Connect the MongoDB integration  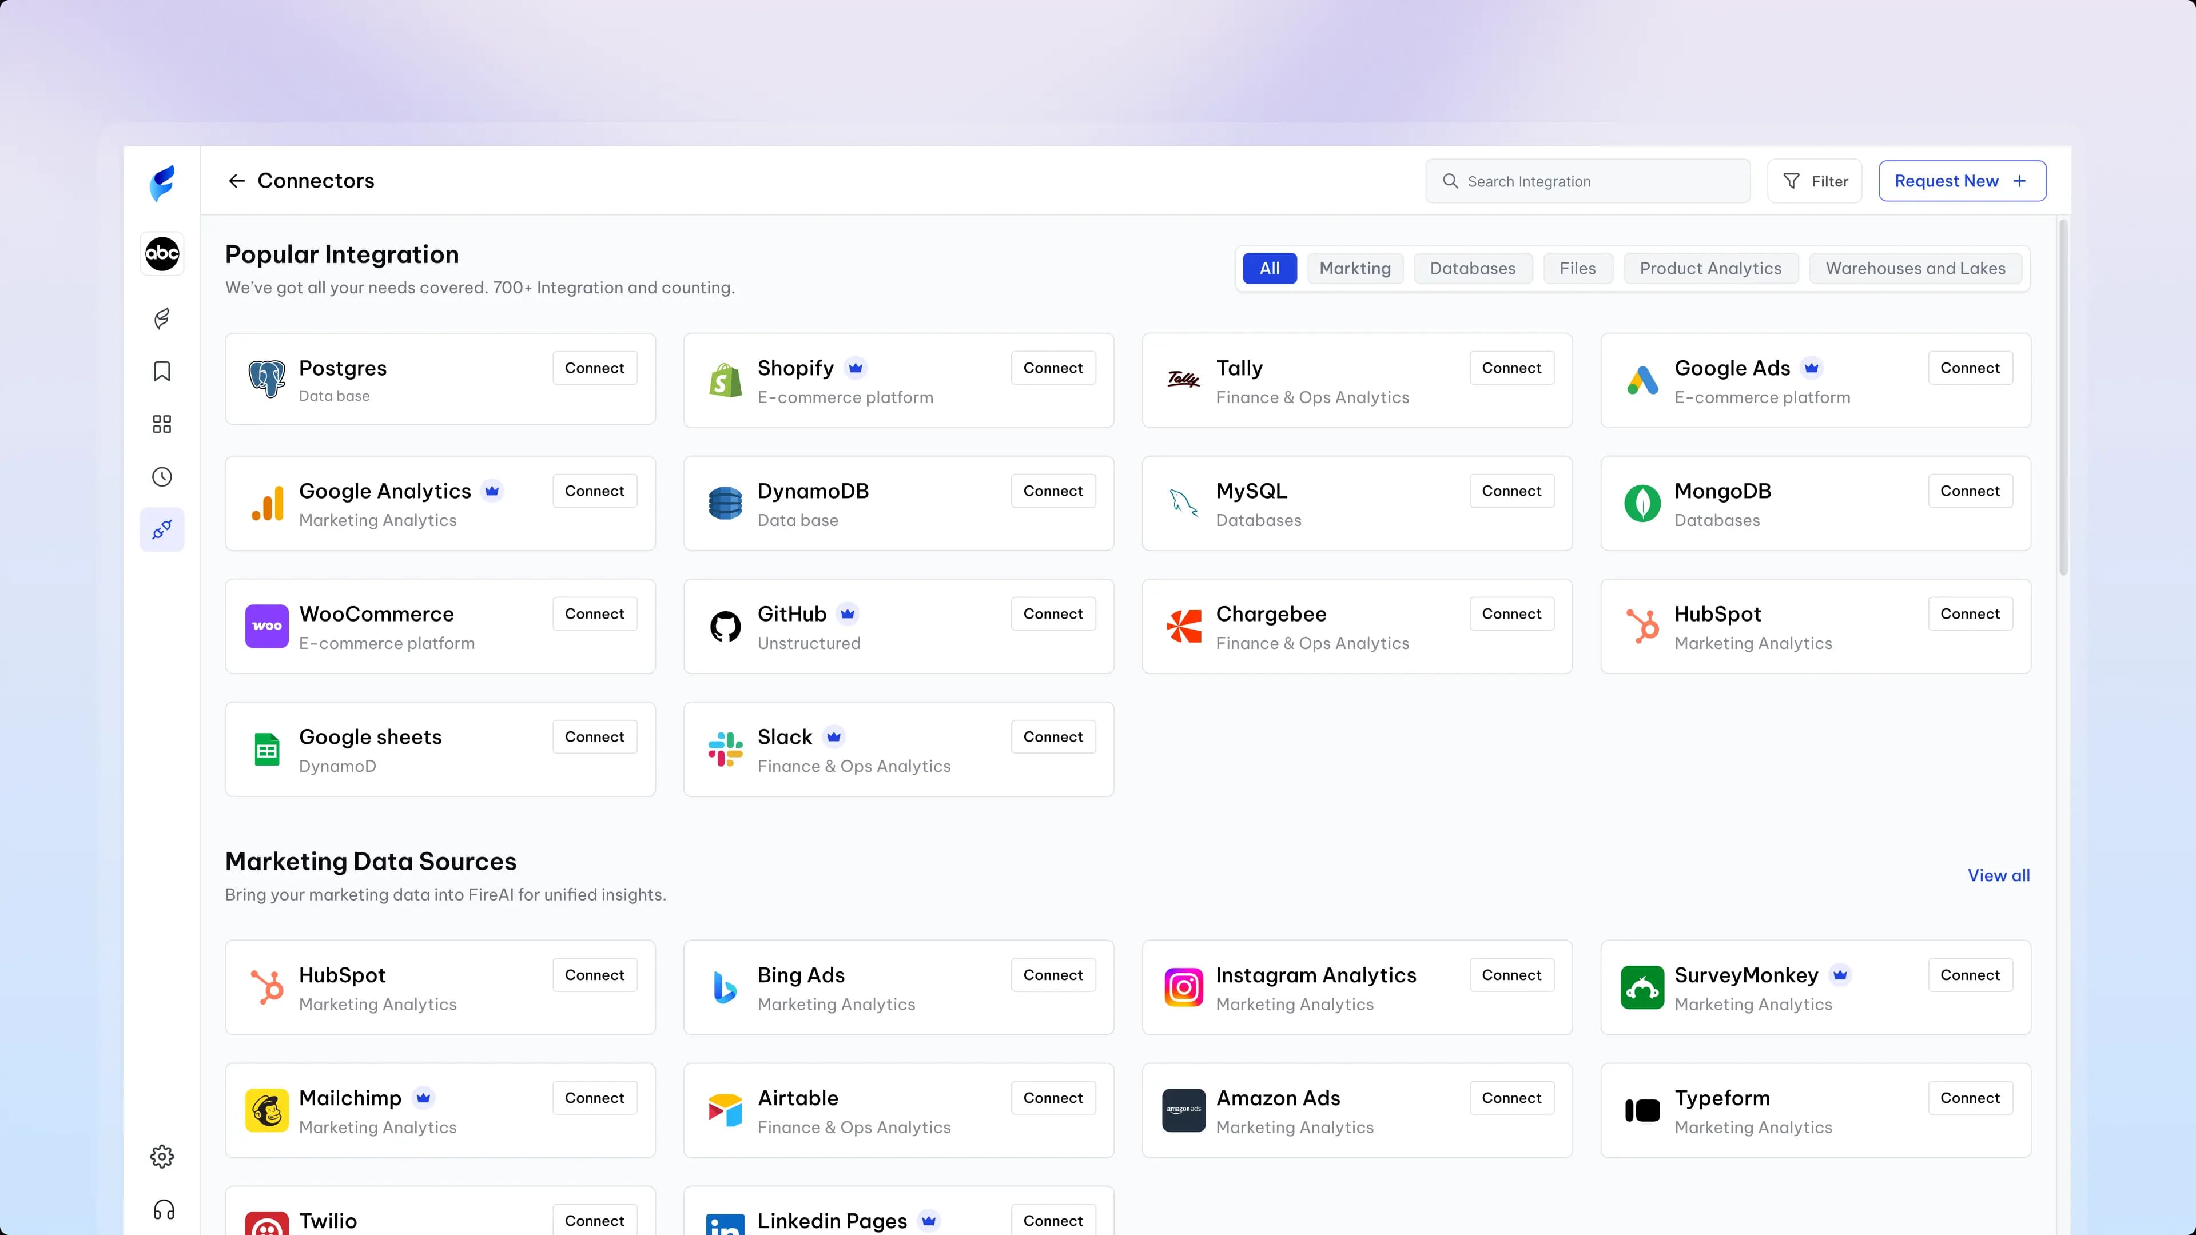pyautogui.click(x=1970, y=491)
